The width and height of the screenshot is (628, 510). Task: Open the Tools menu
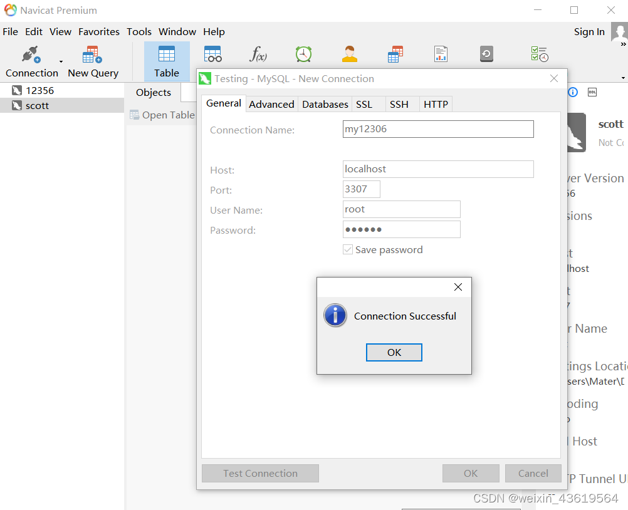coord(139,31)
